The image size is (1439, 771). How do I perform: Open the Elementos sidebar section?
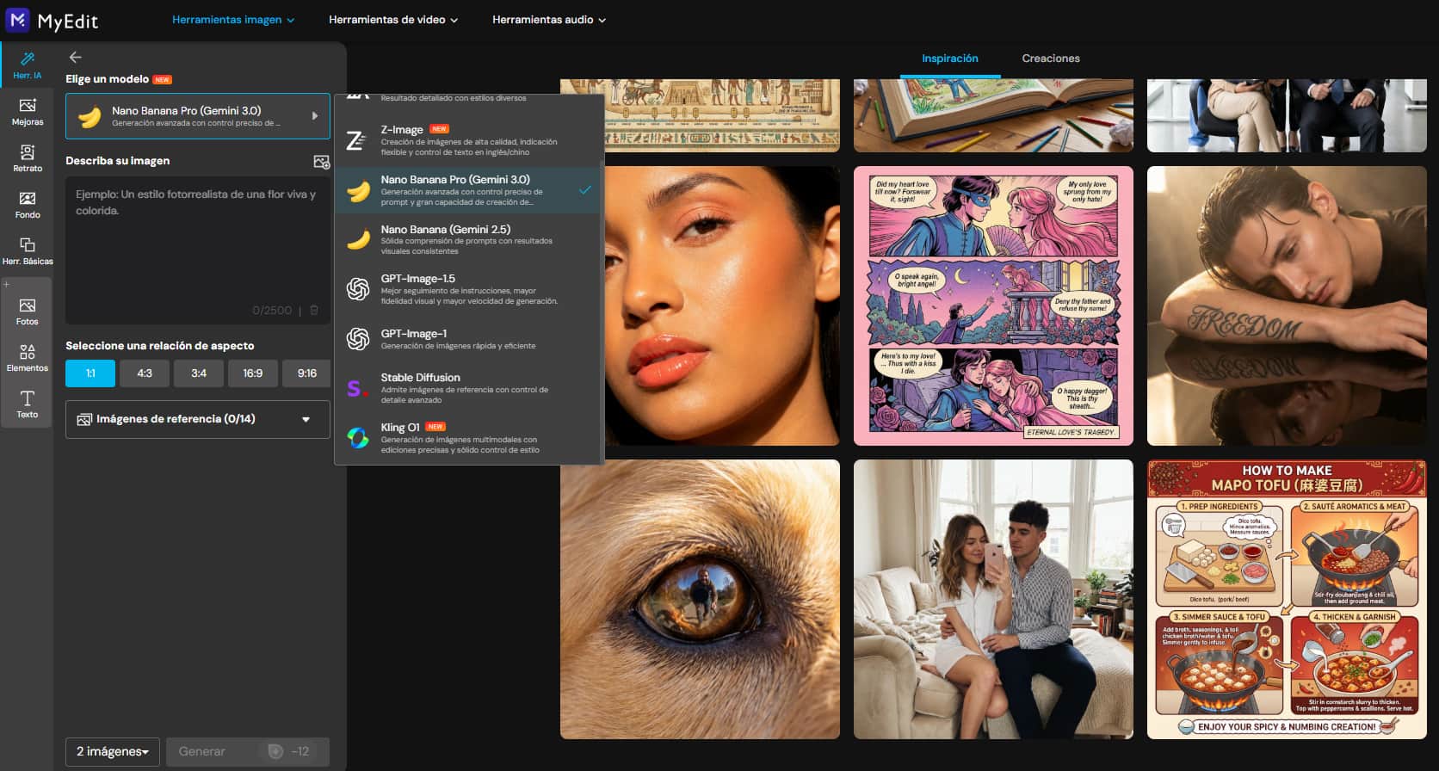27,358
